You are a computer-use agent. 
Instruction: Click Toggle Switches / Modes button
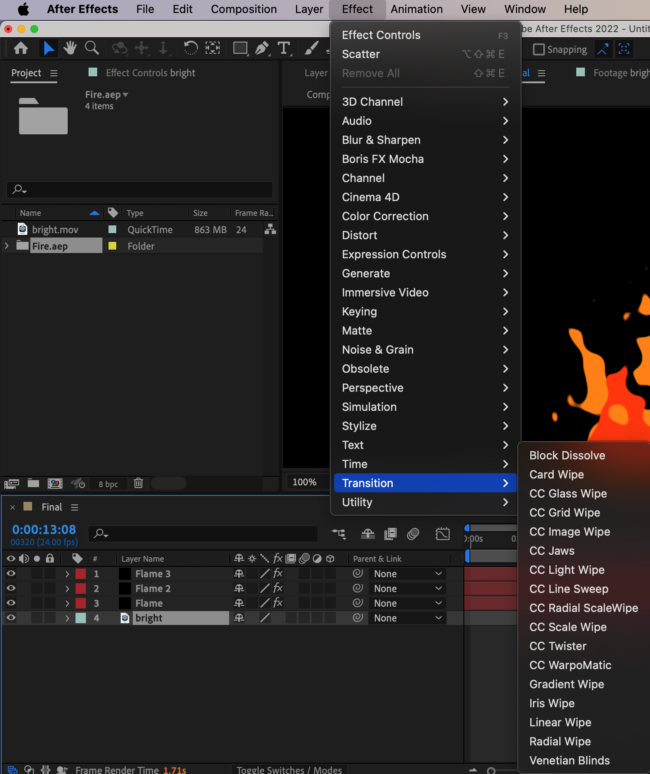pyautogui.click(x=289, y=770)
